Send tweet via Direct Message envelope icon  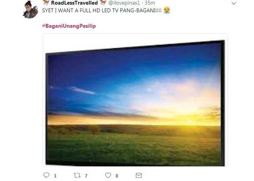(139, 175)
